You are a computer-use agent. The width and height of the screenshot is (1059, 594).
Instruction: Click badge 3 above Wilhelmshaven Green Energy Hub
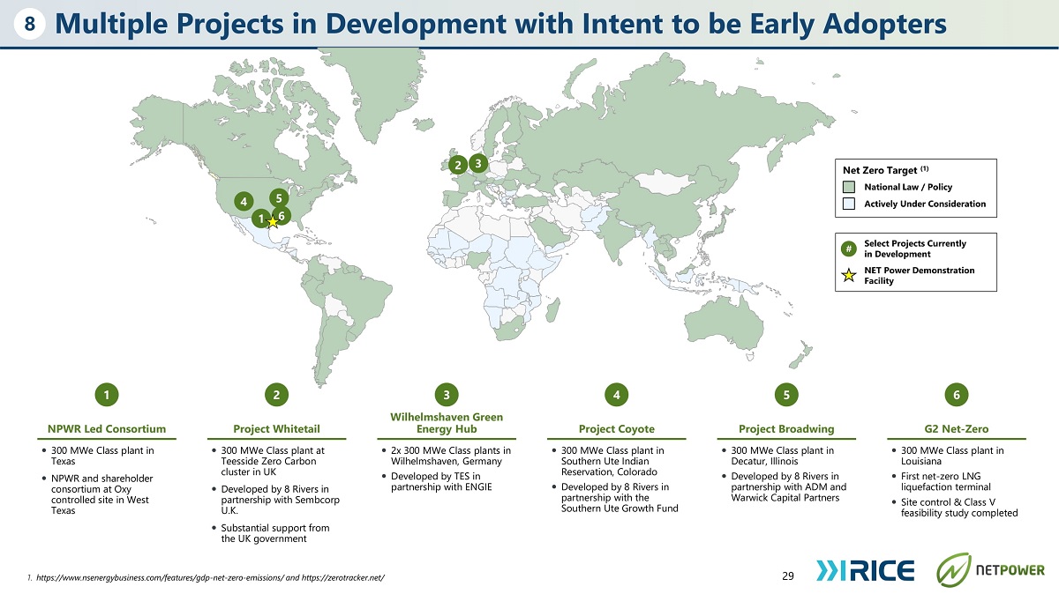pos(447,396)
